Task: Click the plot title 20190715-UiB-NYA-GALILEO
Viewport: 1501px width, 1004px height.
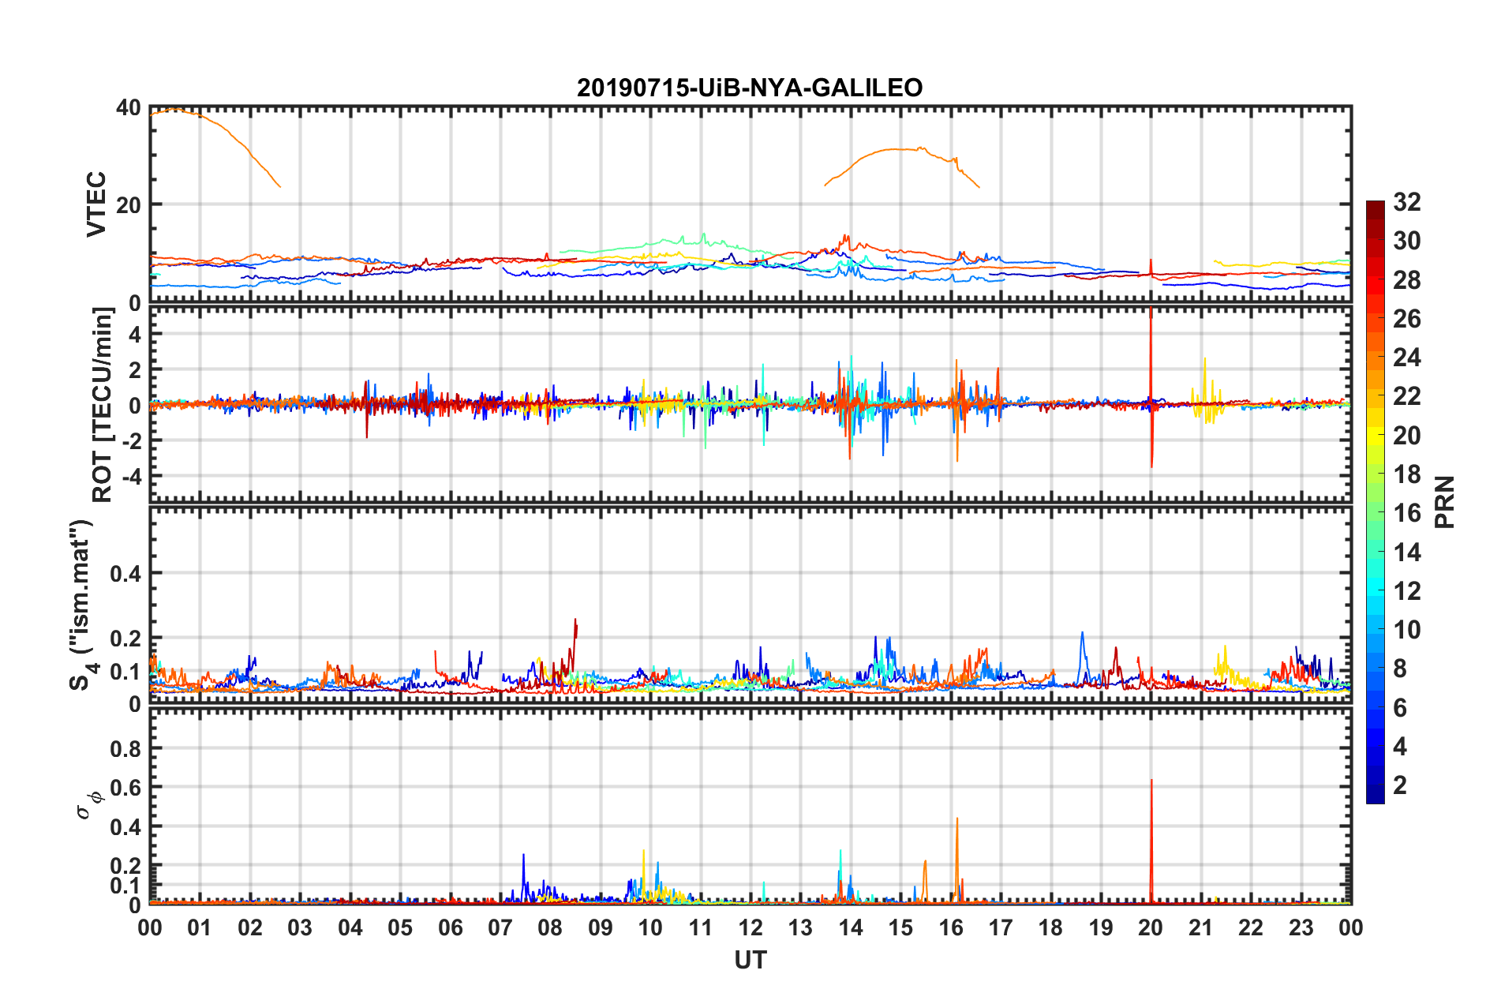Action: click(750, 88)
